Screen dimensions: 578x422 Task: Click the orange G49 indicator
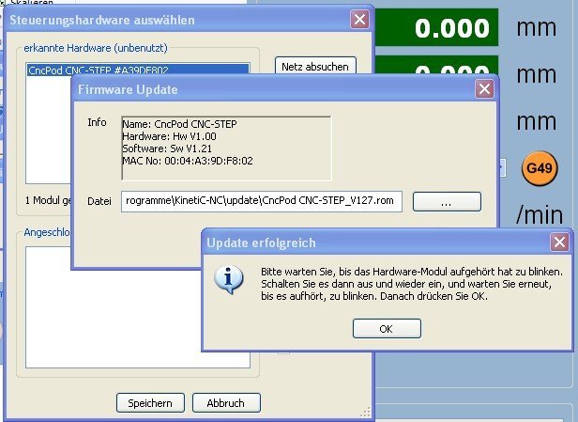(x=540, y=168)
